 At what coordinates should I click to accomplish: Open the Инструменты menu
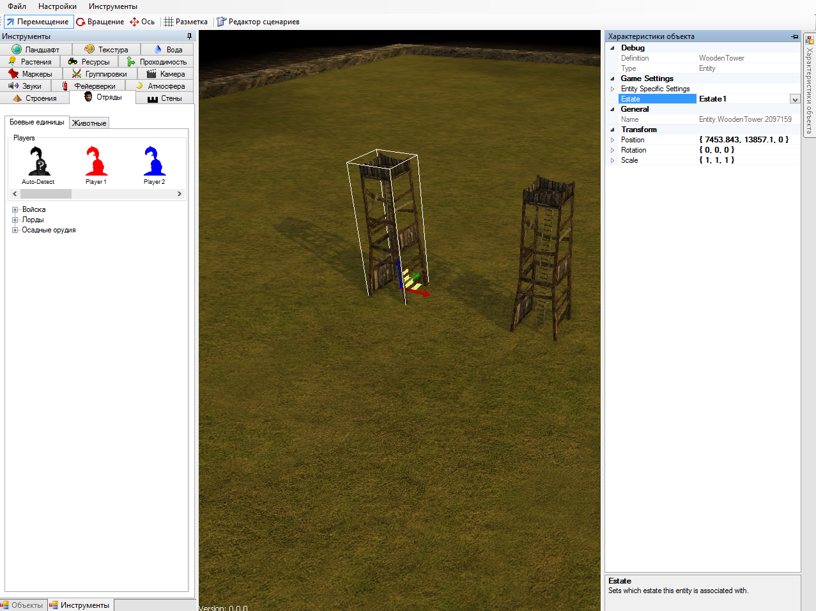[113, 6]
